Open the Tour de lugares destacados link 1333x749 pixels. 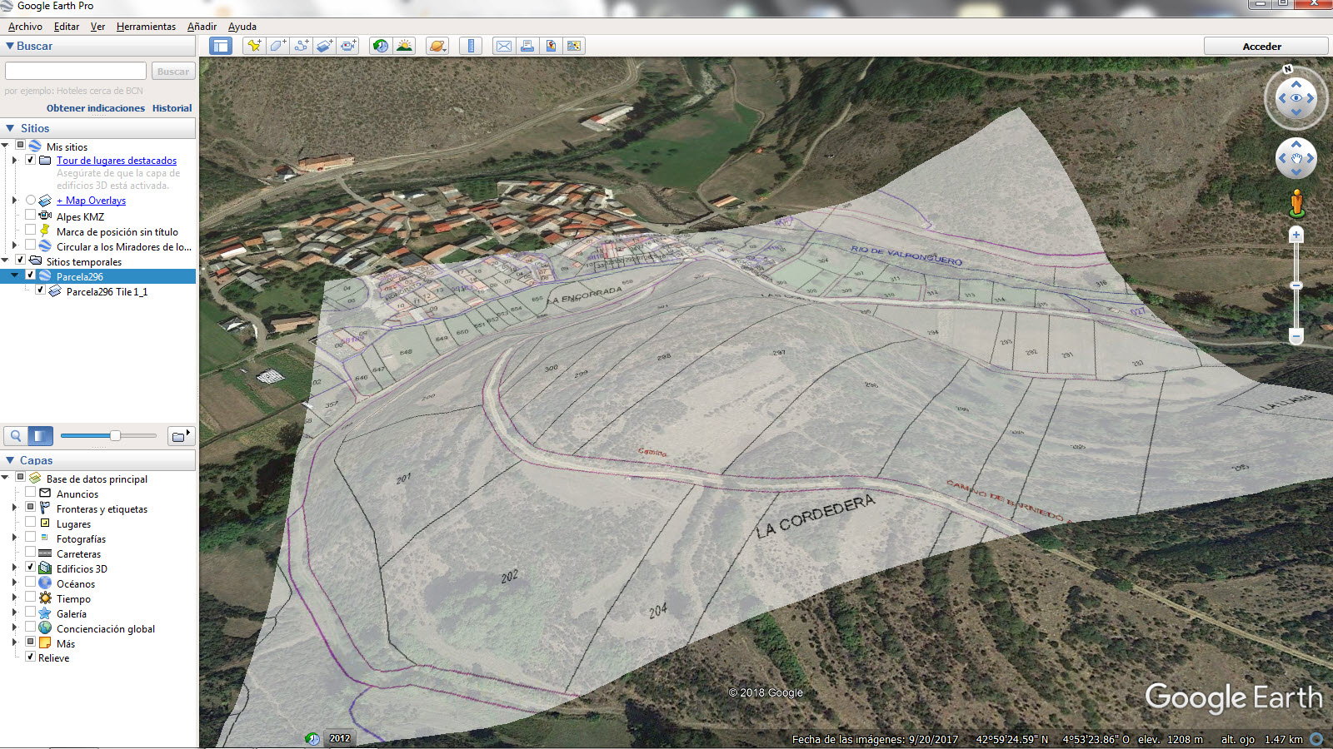click(116, 160)
